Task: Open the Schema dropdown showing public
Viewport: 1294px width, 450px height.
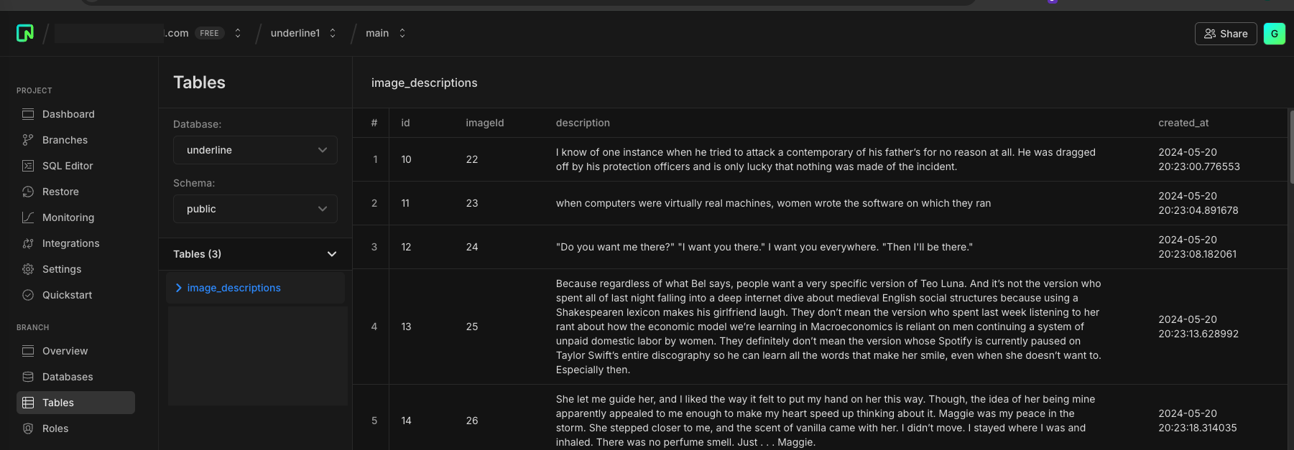Action: (x=255, y=209)
